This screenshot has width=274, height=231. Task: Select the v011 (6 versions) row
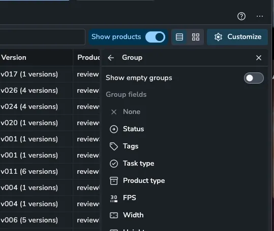click(50, 172)
